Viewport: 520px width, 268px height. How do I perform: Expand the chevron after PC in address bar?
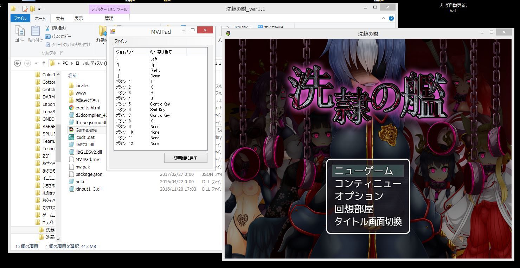72,63
